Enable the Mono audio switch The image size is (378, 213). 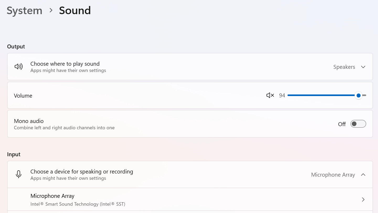pyautogui.click(x=358, y=124)
